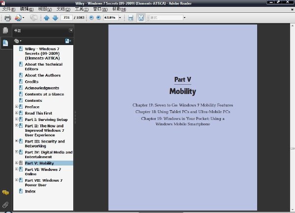
Task: Open the Comments panel icon
Action: [5, 192]
